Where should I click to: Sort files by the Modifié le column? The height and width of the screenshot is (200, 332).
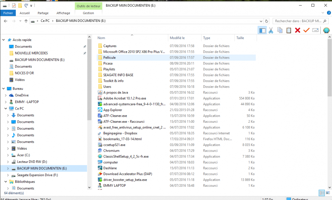(x=177, y=38)
